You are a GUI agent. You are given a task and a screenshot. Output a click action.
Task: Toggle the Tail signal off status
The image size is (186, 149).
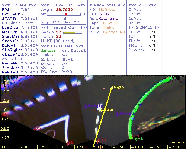click(x=153, y=37)
